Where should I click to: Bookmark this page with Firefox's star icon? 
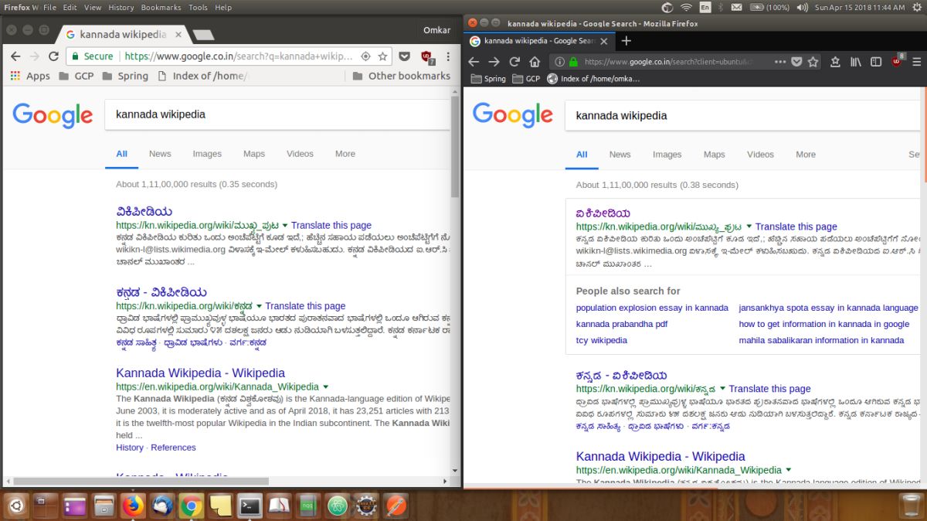tap(813, 62)
